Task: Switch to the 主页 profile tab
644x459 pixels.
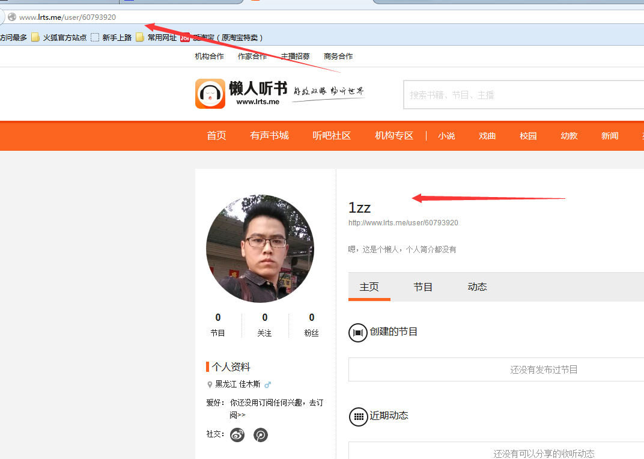Action: tap(369, 287)
